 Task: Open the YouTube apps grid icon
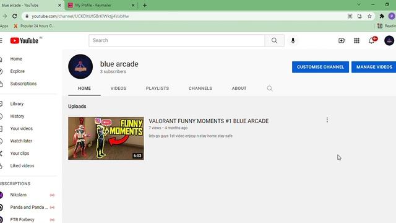356,40
